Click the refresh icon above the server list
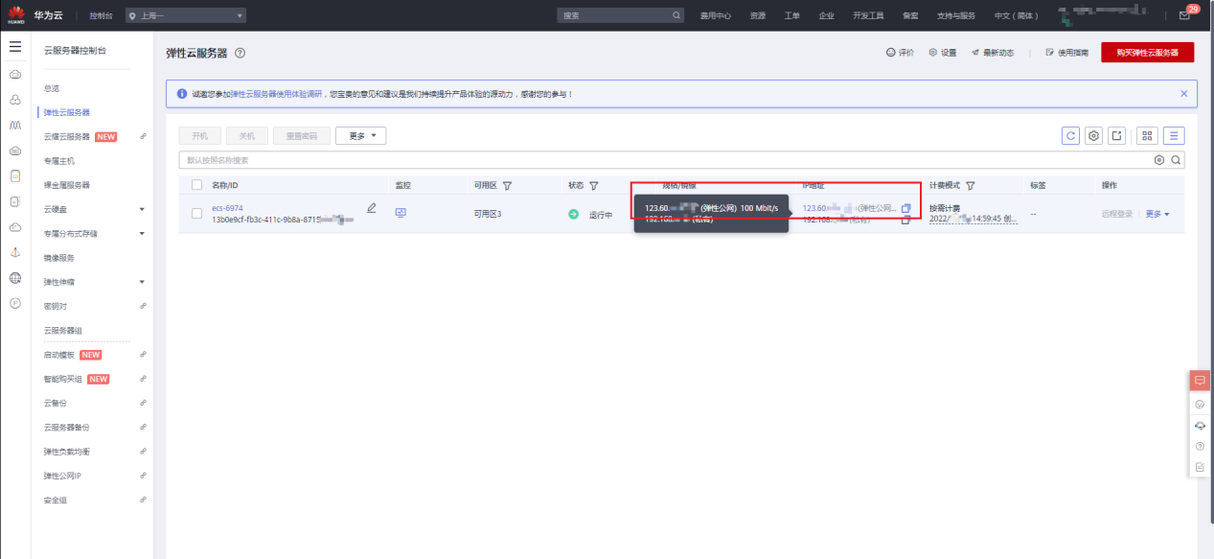 pos(1071,136)
